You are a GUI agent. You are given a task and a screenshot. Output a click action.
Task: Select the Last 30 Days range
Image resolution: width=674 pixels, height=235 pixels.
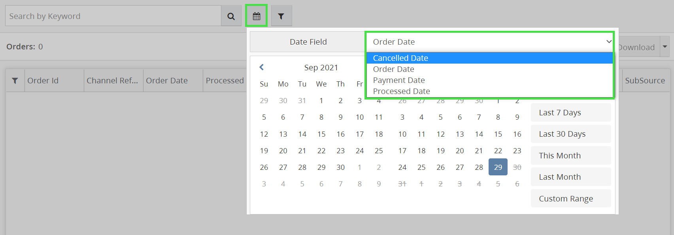point(570,134)
